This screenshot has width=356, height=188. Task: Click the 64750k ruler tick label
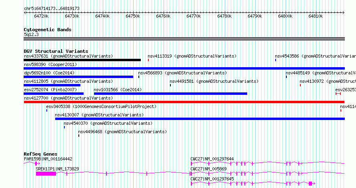click(x=133, y=16)
